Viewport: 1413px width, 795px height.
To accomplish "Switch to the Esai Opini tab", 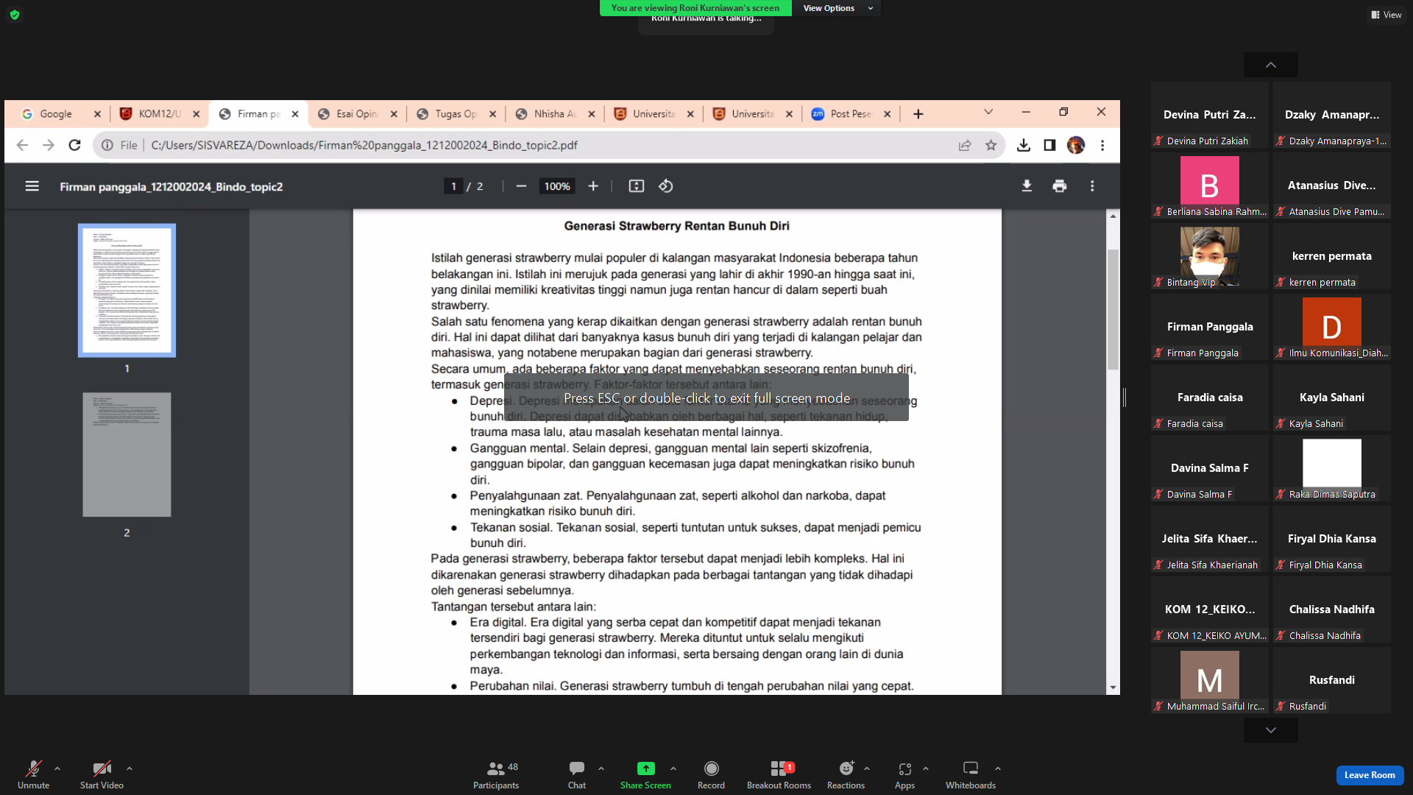I will click(358, 114).
